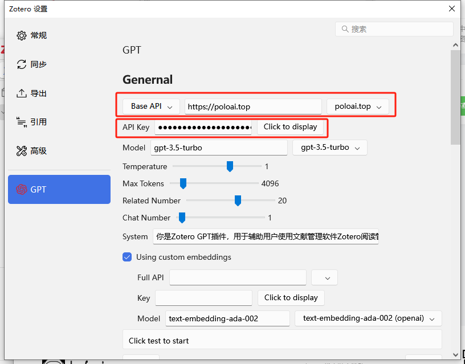Focus the Full API text field
Viewport: 465px width, 364px height.
(238, 278)
